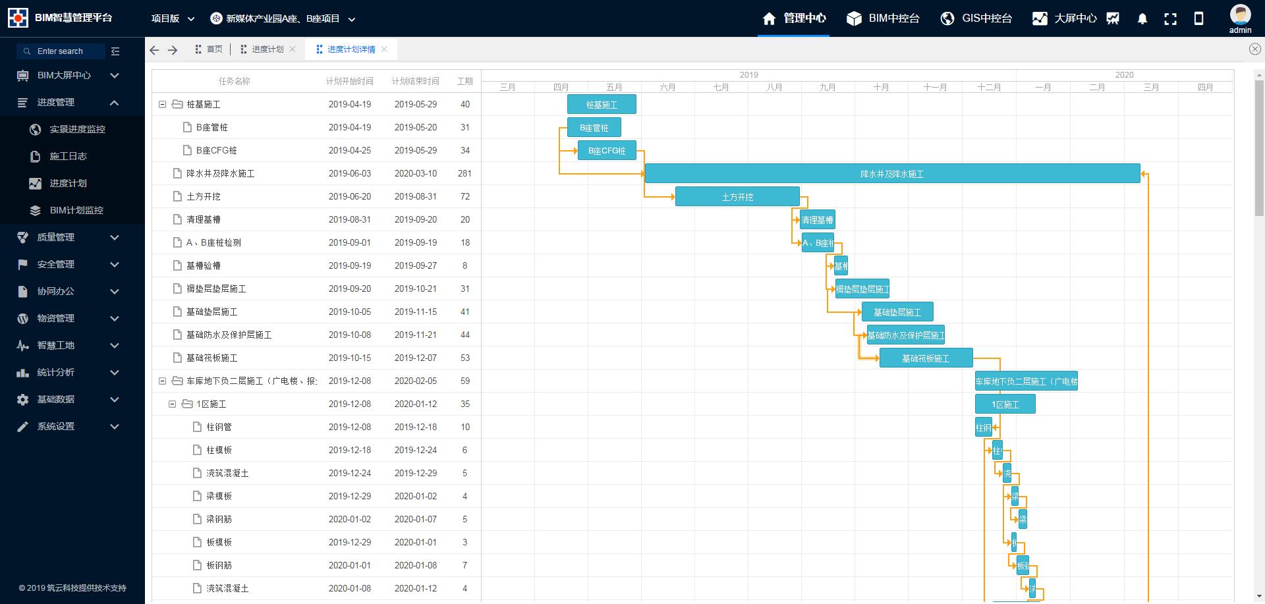This screenshot has height=604, width=1265.
Task: Switch to the 进度计划 tab
Action: tap(267, 49)
